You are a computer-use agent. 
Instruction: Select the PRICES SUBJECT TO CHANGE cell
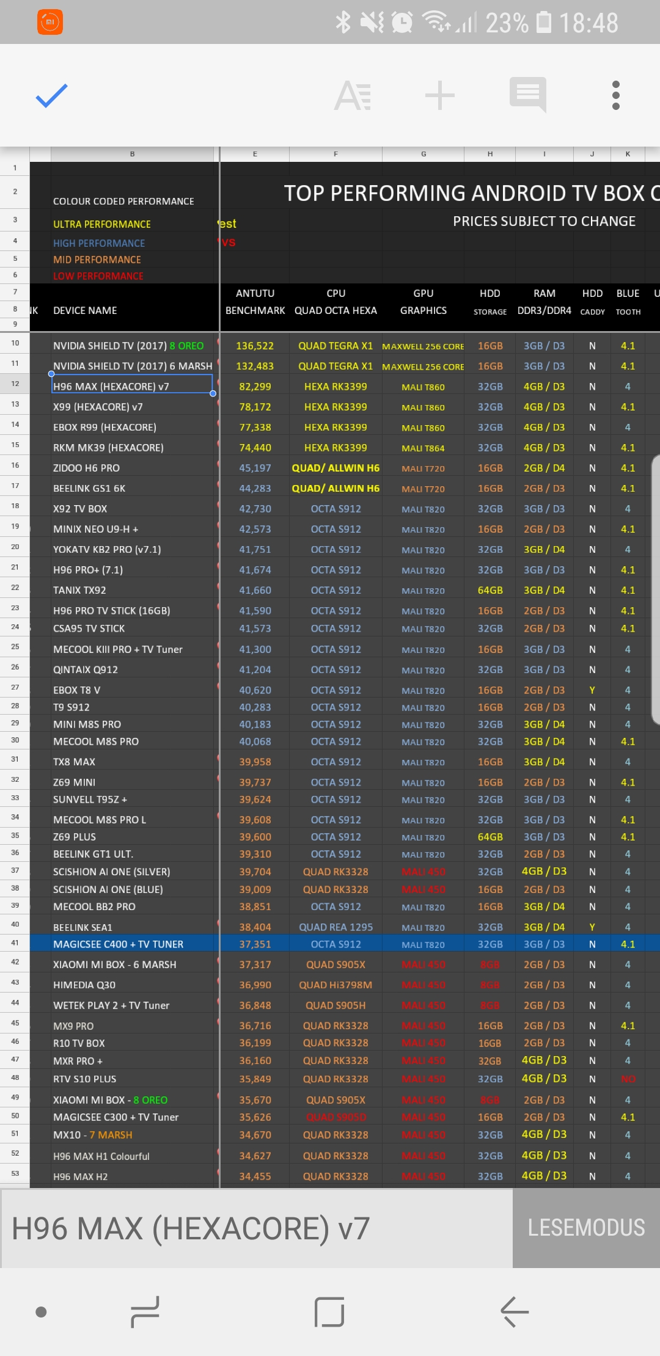[544, 221]
